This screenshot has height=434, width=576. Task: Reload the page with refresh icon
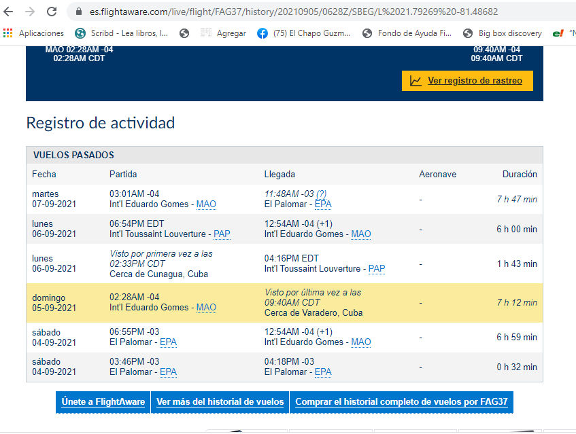click(x=52, y=12)
